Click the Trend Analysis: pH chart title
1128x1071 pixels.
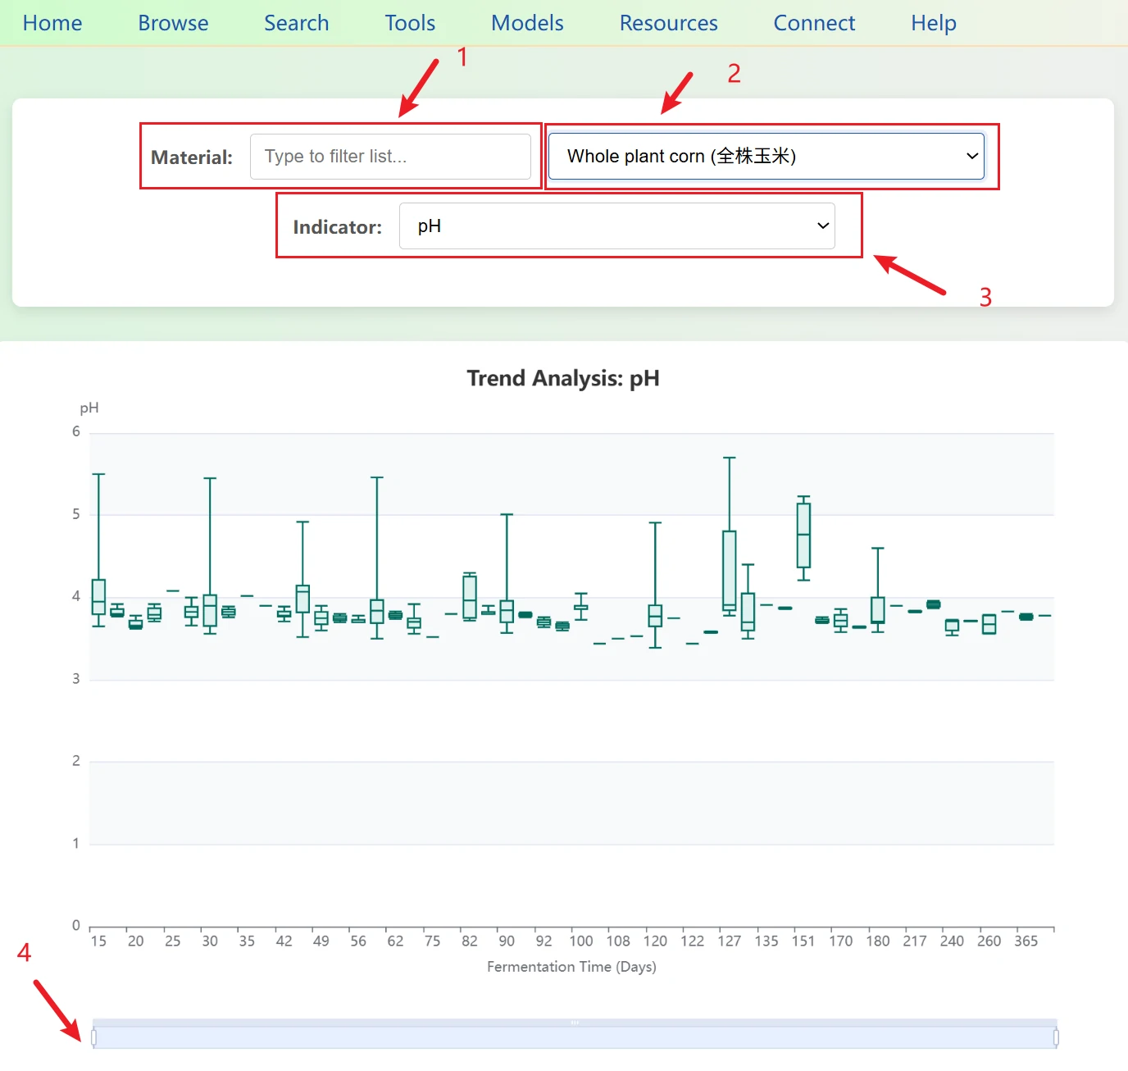(x=563, y=378)
